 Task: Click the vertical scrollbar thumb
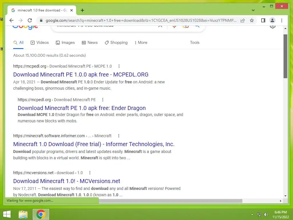coord(285,56)
